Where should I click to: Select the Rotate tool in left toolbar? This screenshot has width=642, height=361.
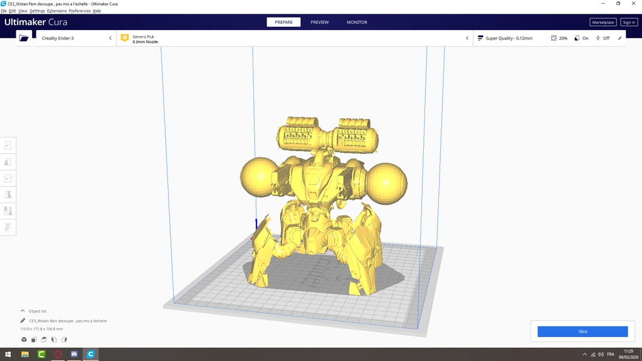(8, 178)
